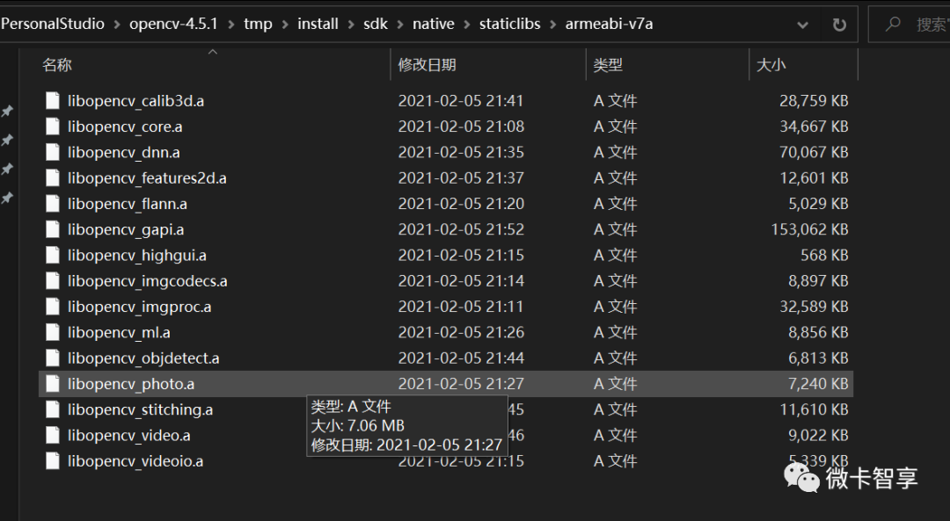Select file libopencv_calib3d.a
Viewport: 950px width, 521px height.
[135, 100]
